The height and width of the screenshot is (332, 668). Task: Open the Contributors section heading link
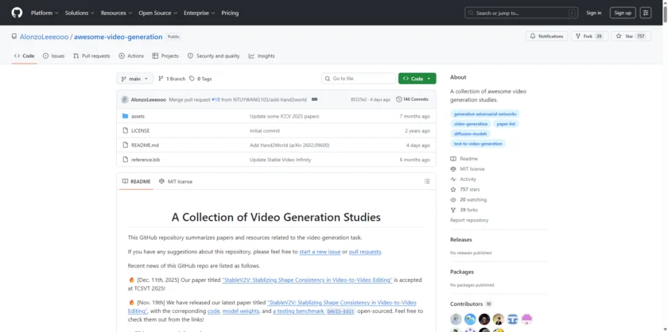(471, 304)
